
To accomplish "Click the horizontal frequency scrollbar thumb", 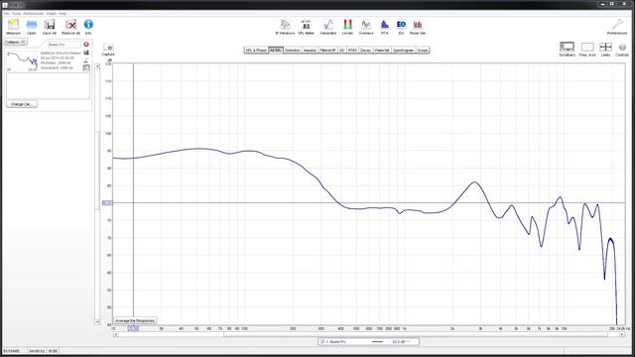I will pos(416,335).
